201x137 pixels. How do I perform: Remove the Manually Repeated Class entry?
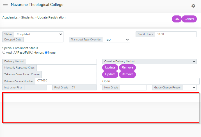coord(127,68)
